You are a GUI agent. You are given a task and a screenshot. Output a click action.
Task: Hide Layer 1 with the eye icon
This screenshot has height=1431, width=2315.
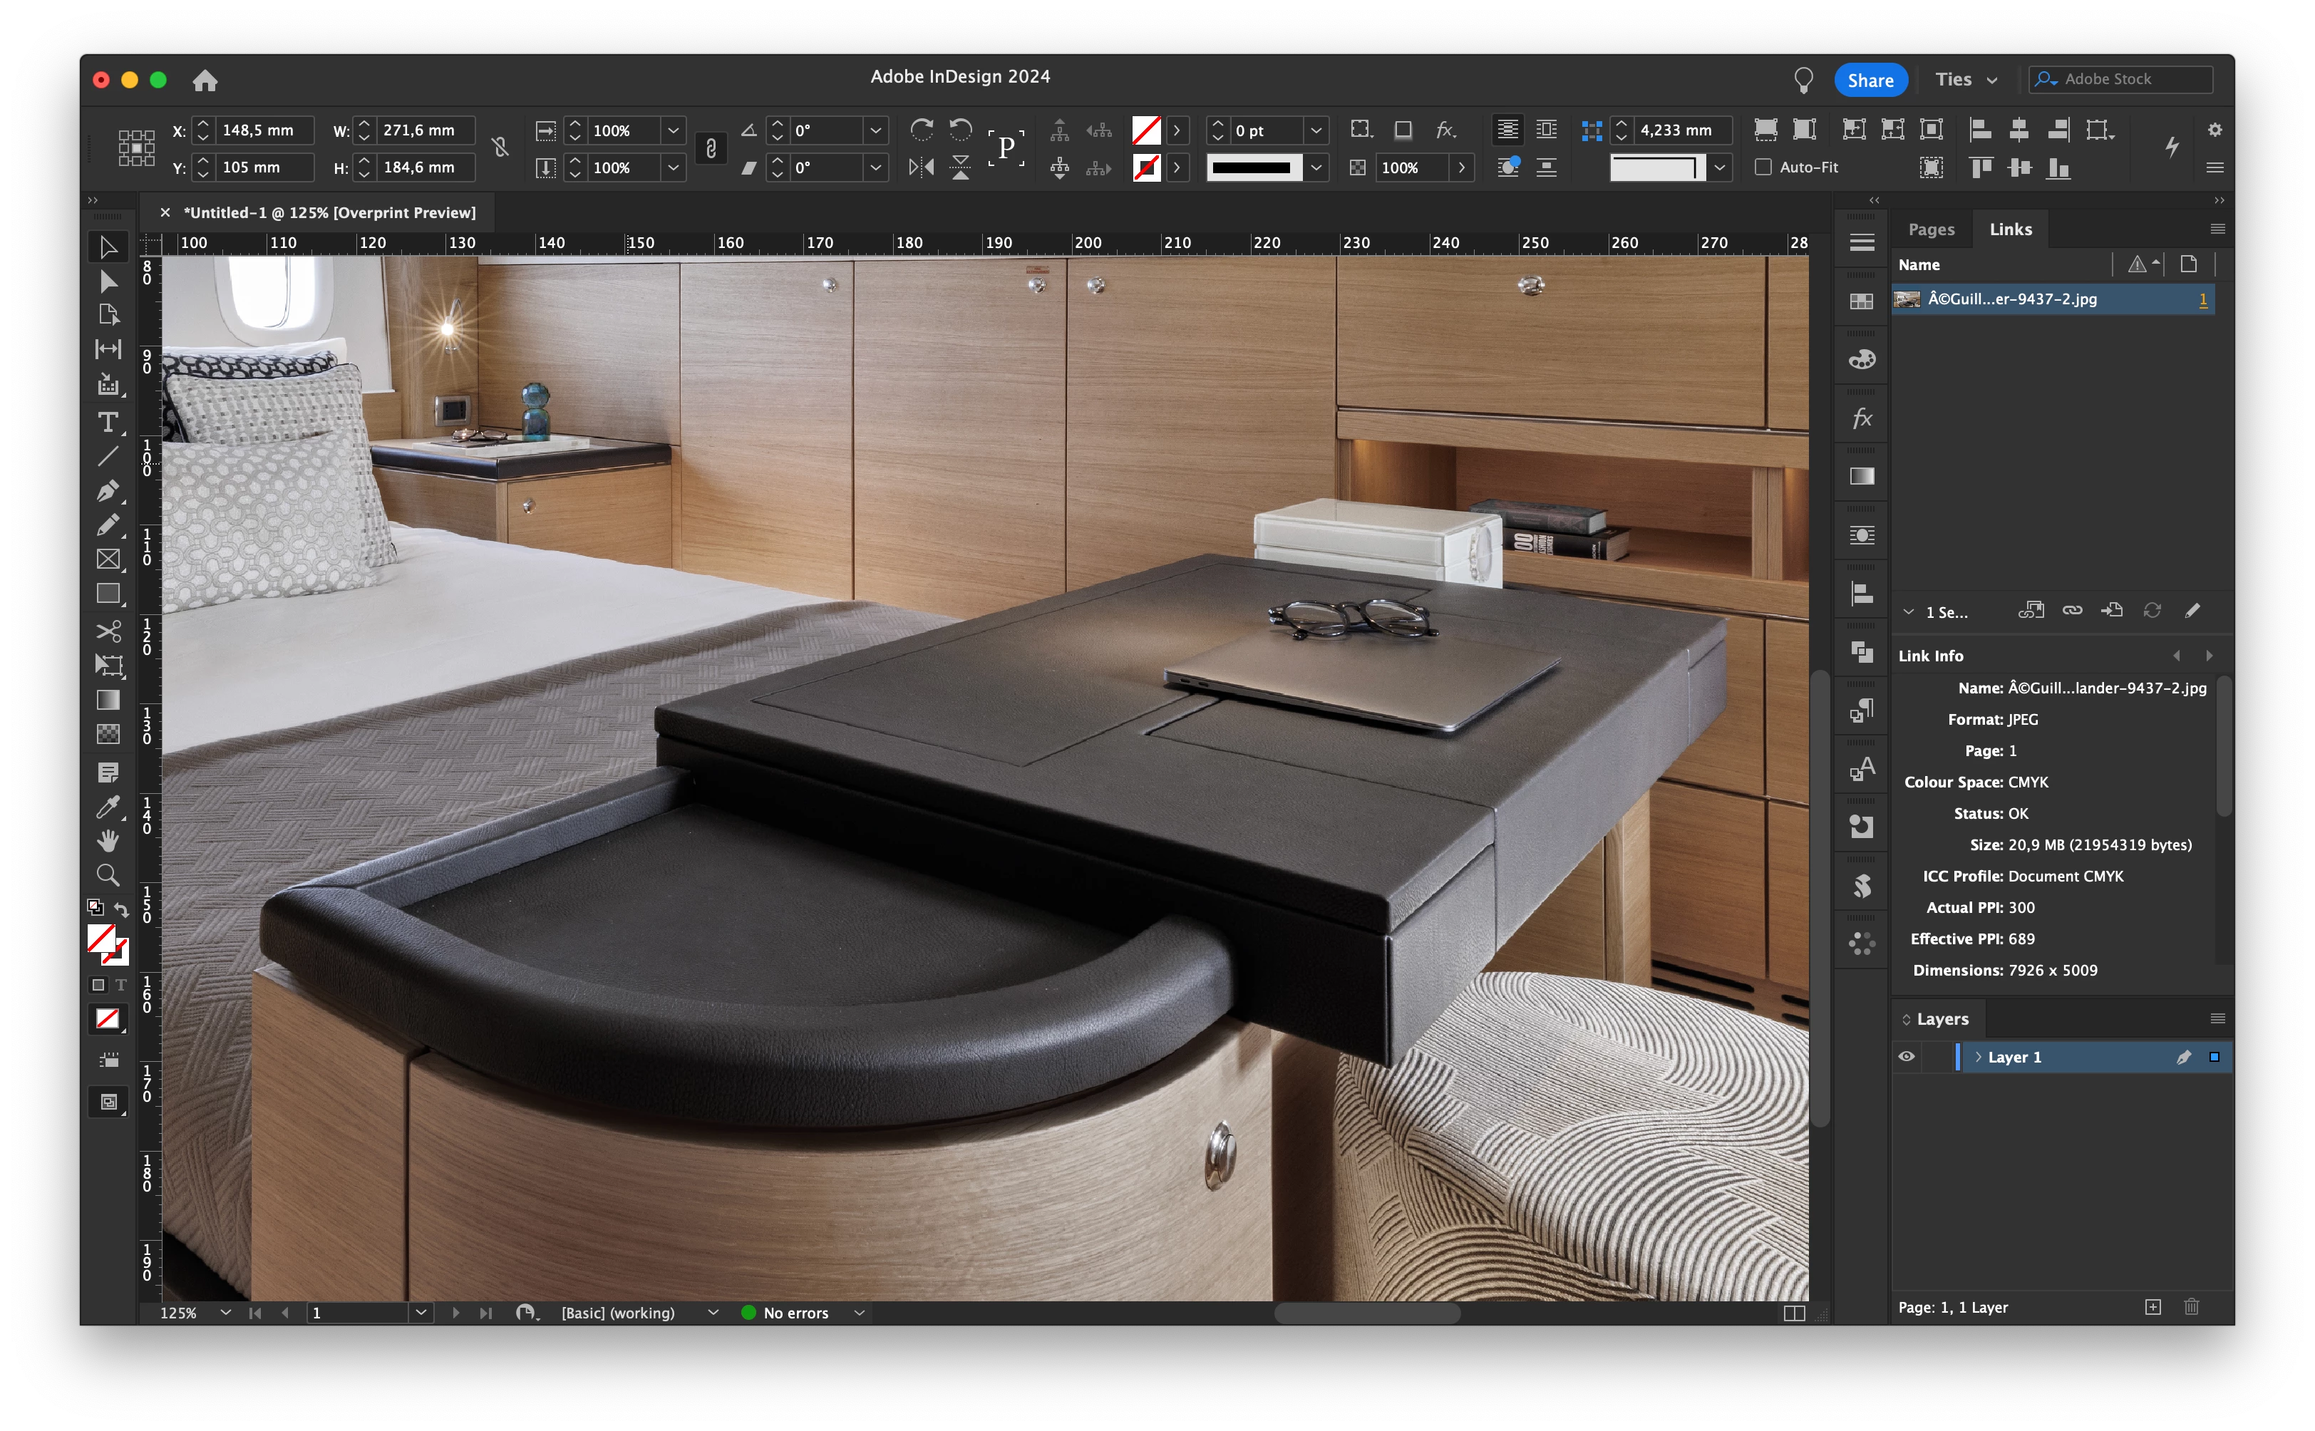[1906, 1057]
